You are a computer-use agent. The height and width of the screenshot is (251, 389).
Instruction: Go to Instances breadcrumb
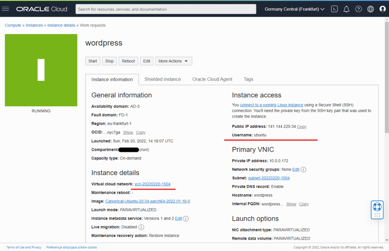click(34, 25)
